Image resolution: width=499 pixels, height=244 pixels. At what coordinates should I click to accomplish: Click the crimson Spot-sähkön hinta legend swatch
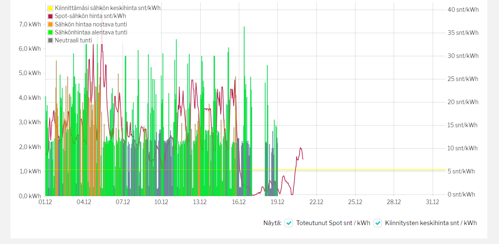(50, 16)
